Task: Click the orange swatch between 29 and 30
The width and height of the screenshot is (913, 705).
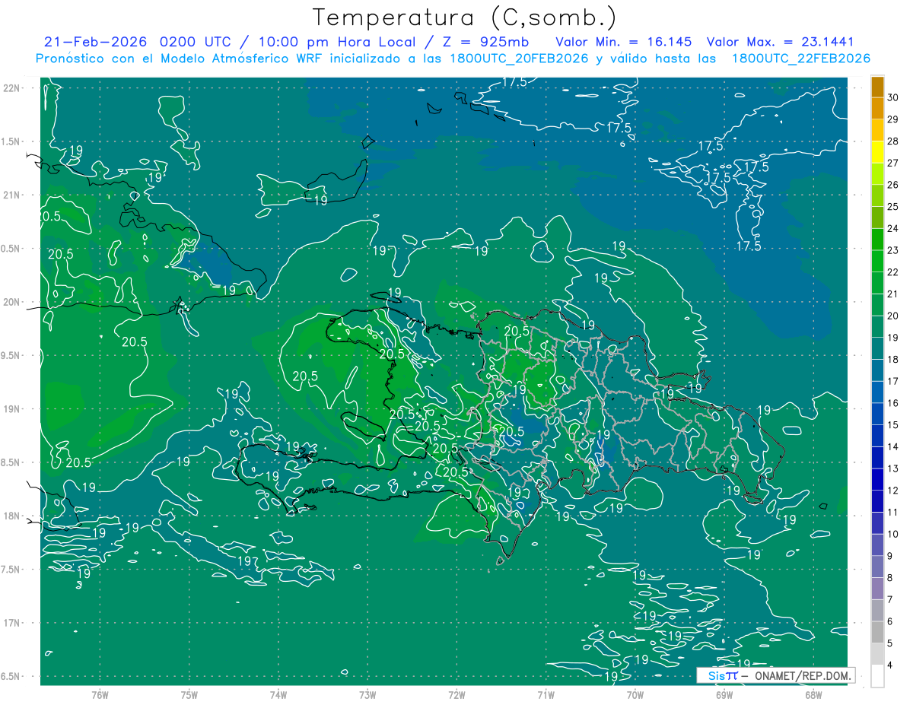Action: (877, 109)
